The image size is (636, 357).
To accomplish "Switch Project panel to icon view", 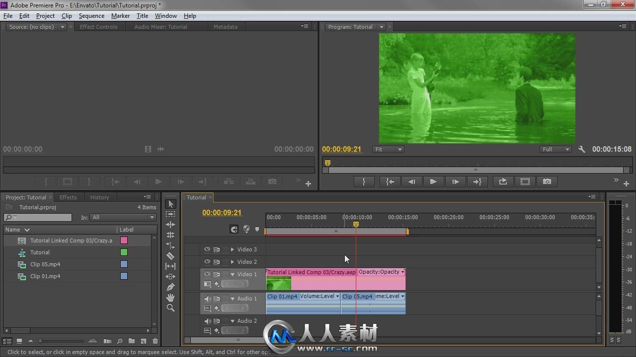I will tap(19, 341).
